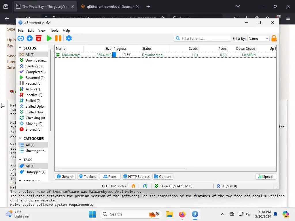Select the Malwarebytes torrent row
This screenshot has height=221, width=295.
click(x=165, y=55)
